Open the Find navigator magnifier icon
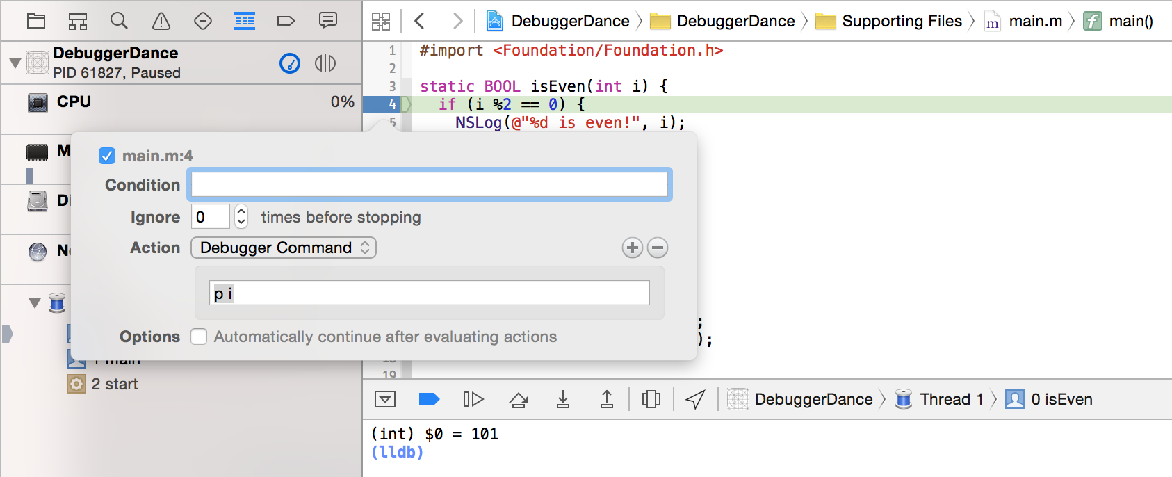Image resolution: width=1172 pixels, height=477 pixels. coord(119,21)
